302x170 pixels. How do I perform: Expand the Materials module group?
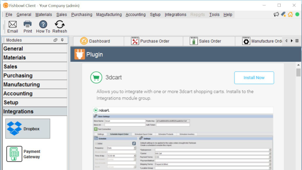(x=15, y=58)
